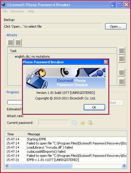Click the backup file path field

pyautogui.click(x=53, y=26)
